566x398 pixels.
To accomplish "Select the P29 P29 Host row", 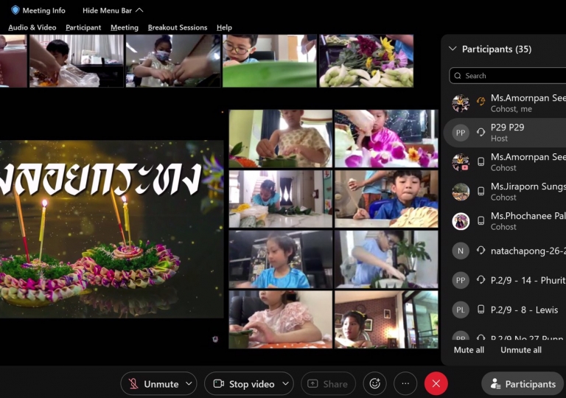I will [505, 133].
